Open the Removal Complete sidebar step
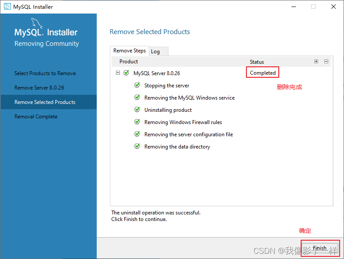Viewport: 344px width, 259px height. coord(36,117)
